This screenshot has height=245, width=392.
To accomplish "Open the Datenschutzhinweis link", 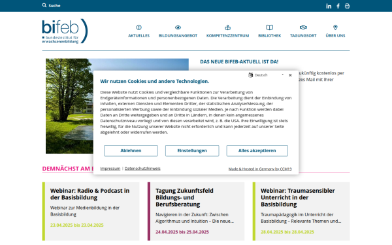I will (x=142, y=169).
